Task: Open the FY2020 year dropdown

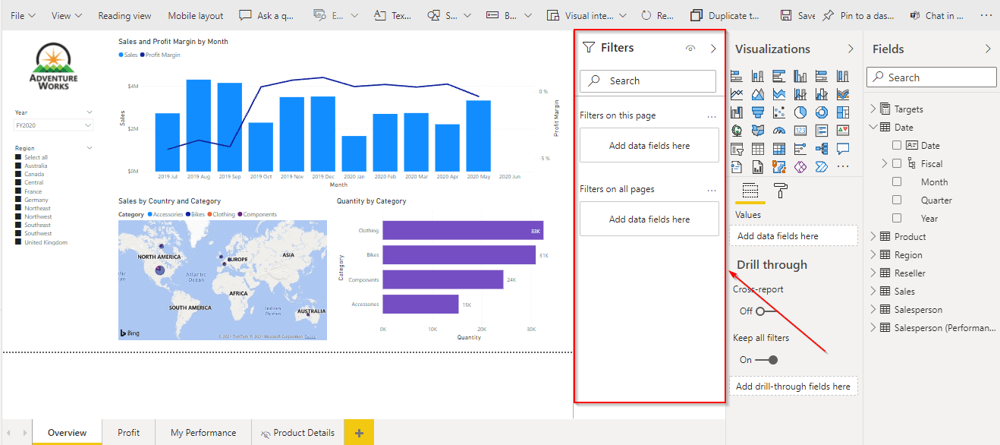Action: (x=53, y=125)
